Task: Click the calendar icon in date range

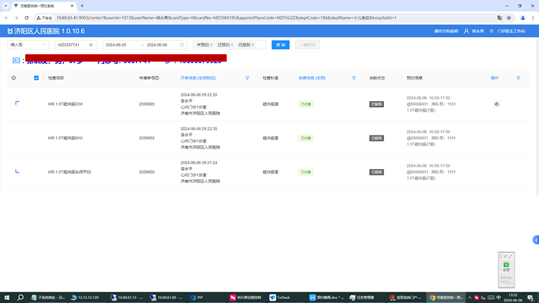Action: click(x=182, y=45)
